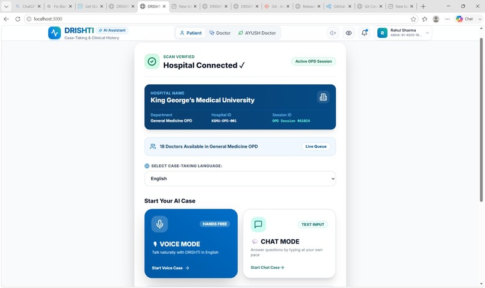Viewport: 485px width, 288px height.
Task: Click the doctors group icon
Action: click(153, 147)
